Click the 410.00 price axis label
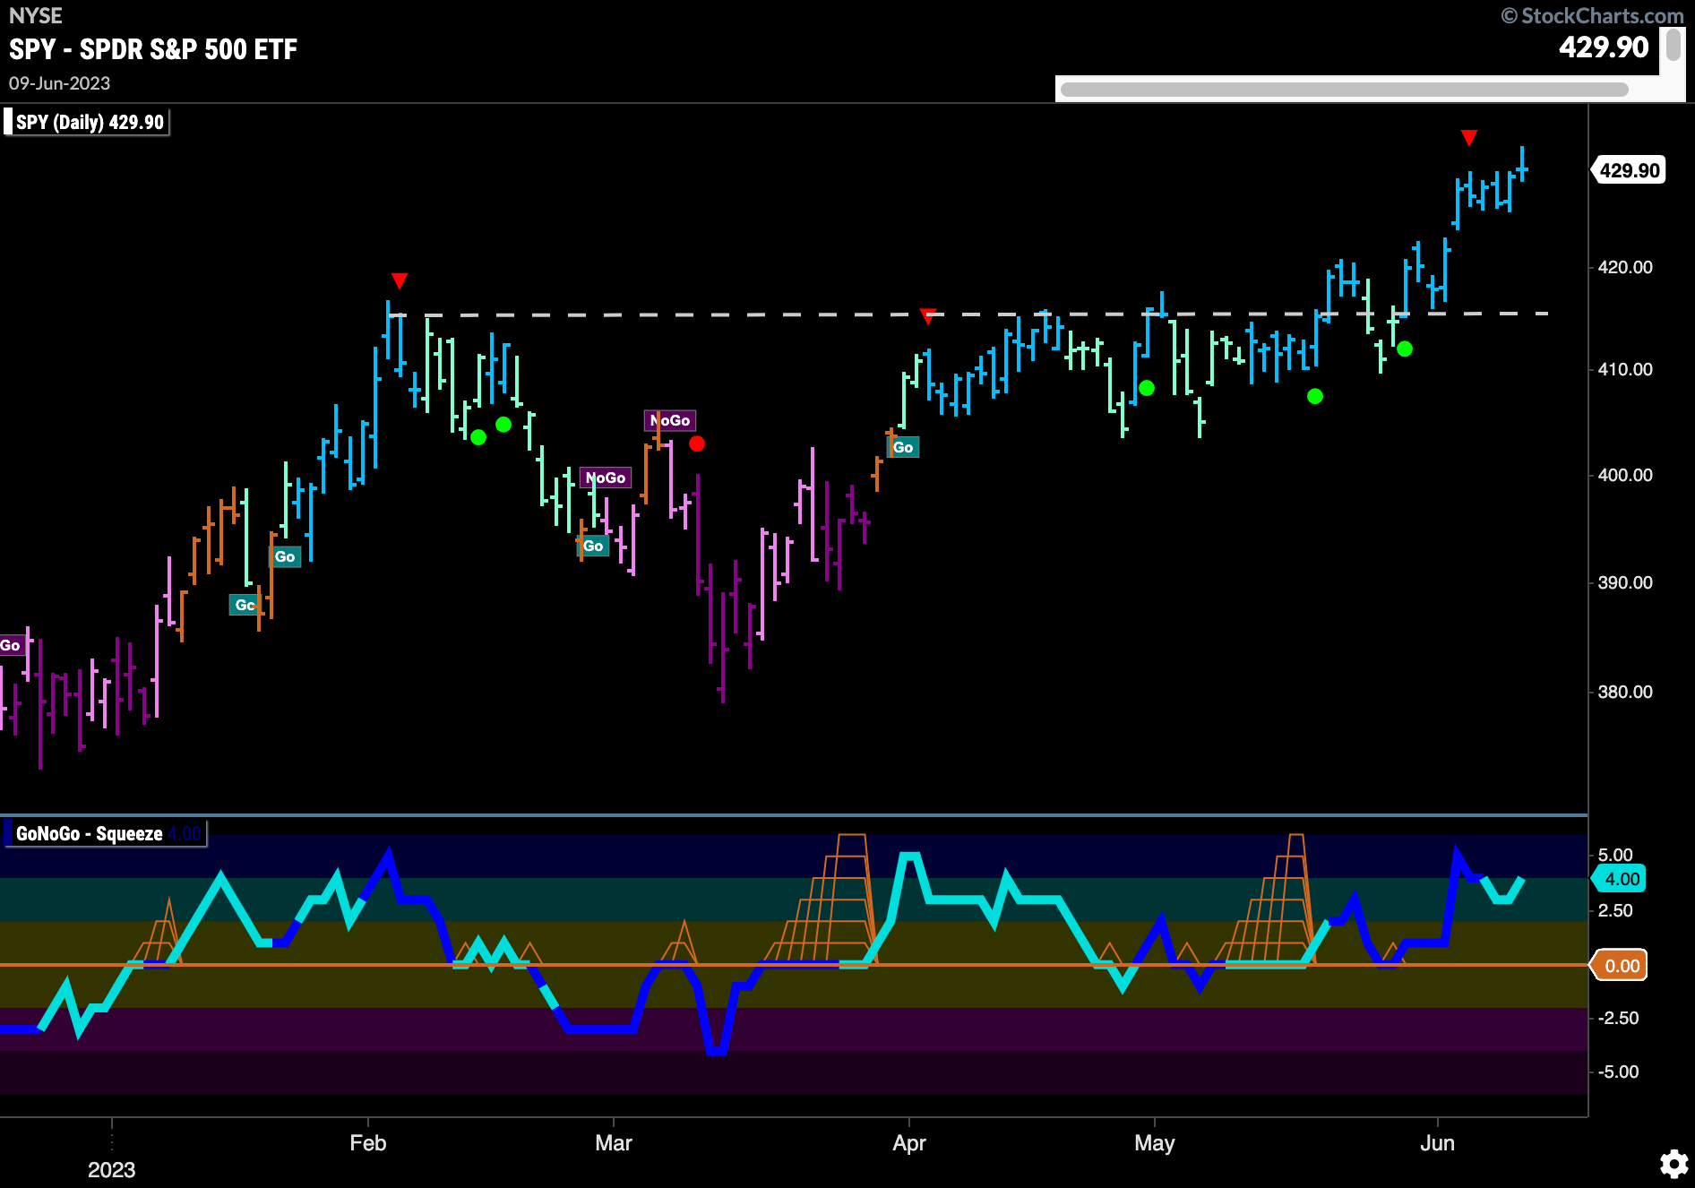The width and height of the screenshot is (1695, 1188). [x=1626, y=369]
